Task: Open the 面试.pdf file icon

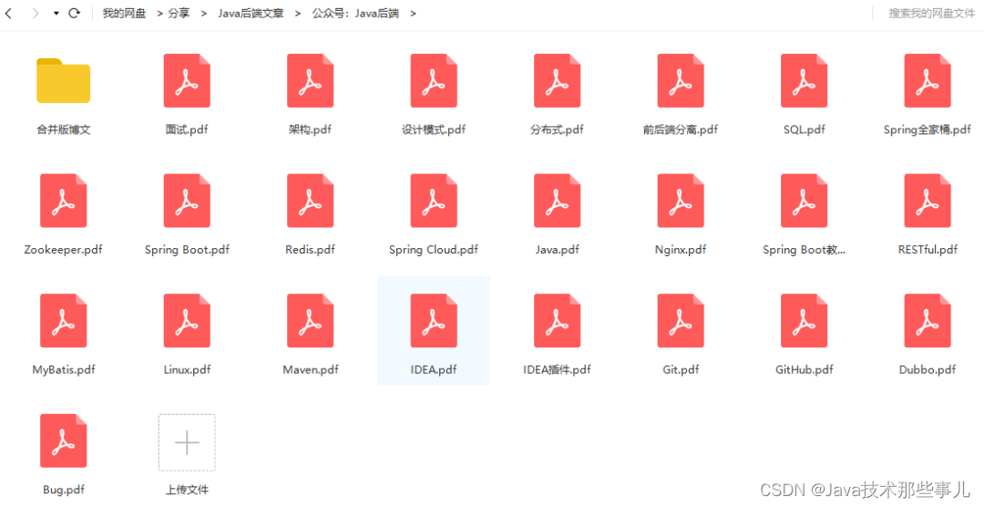Action: coord(187,80)
